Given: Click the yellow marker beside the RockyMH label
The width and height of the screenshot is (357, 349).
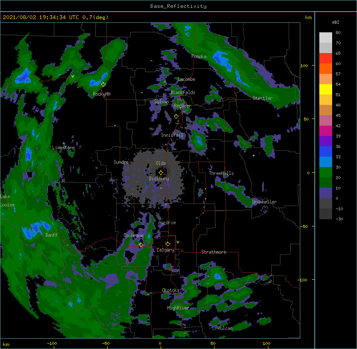Looking at the screenshot, I should (103, 84).
